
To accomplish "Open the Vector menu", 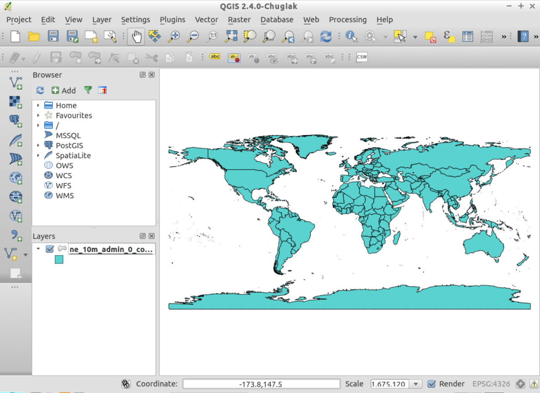I will pos(206,19).
